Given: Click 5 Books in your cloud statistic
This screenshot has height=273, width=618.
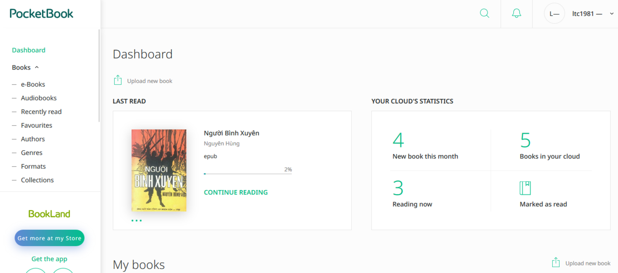Looking at the screenshot, I should [x=550, y=146].
